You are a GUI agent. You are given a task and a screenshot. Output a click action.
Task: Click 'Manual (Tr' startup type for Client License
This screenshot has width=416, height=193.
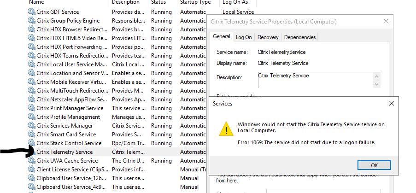tap(193, 170)
